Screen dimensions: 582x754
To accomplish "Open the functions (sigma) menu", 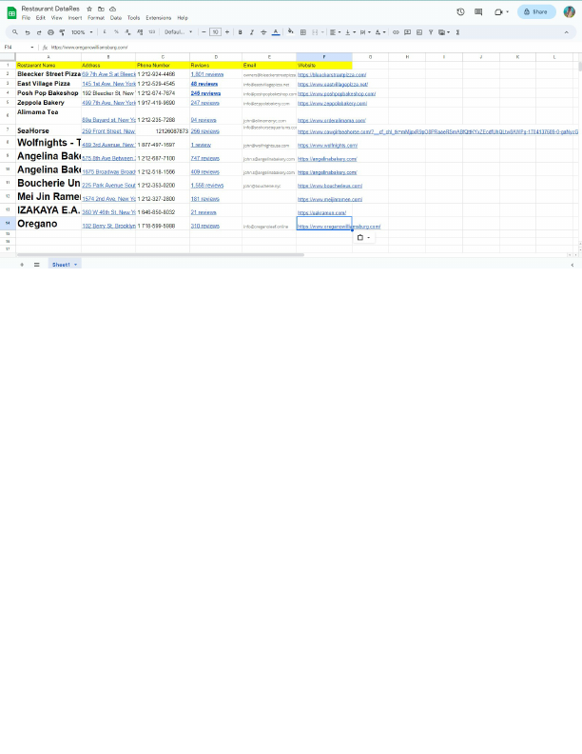I will (457, 32).
